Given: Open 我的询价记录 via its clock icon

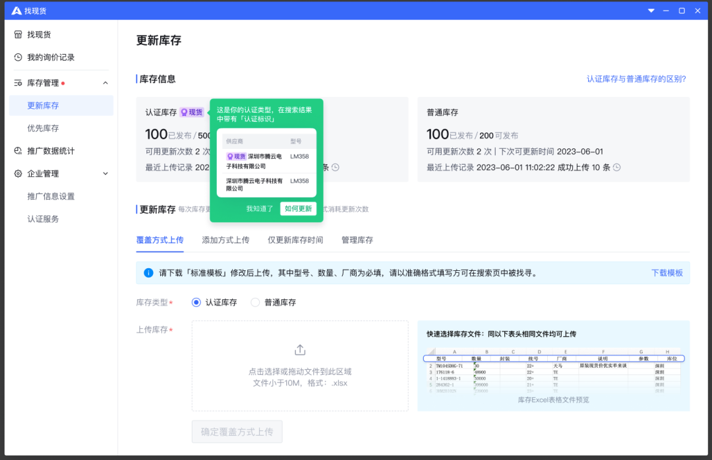Looking at the screenshot, I should pyautogui.click(x=18, y=57).
